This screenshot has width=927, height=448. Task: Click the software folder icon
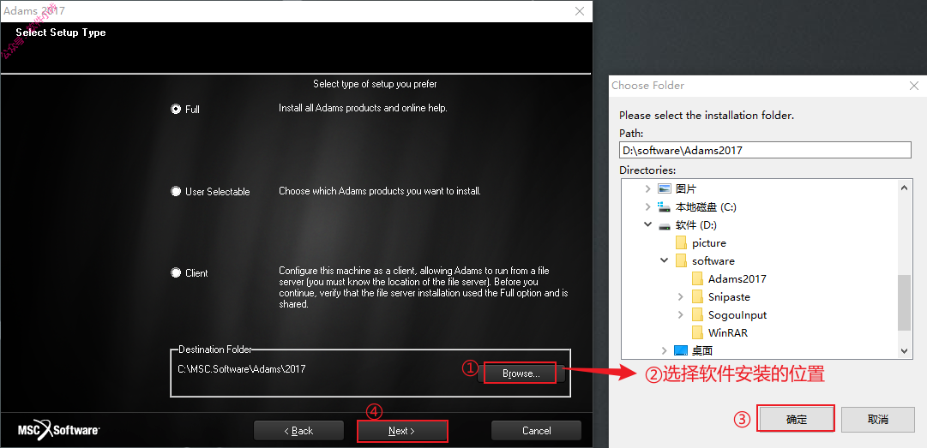click(x=681, y=260)
